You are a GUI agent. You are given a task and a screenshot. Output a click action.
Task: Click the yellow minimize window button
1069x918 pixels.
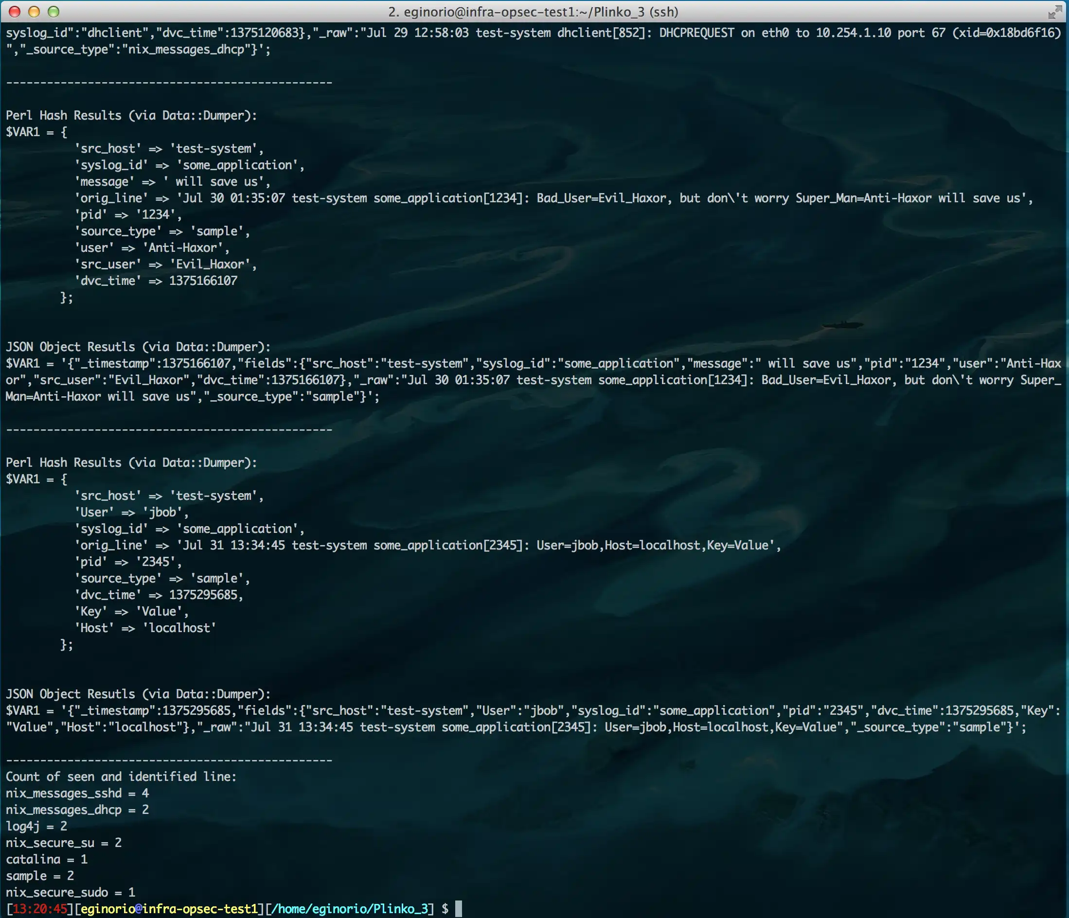pyautogui.click(x=34, y=11)
